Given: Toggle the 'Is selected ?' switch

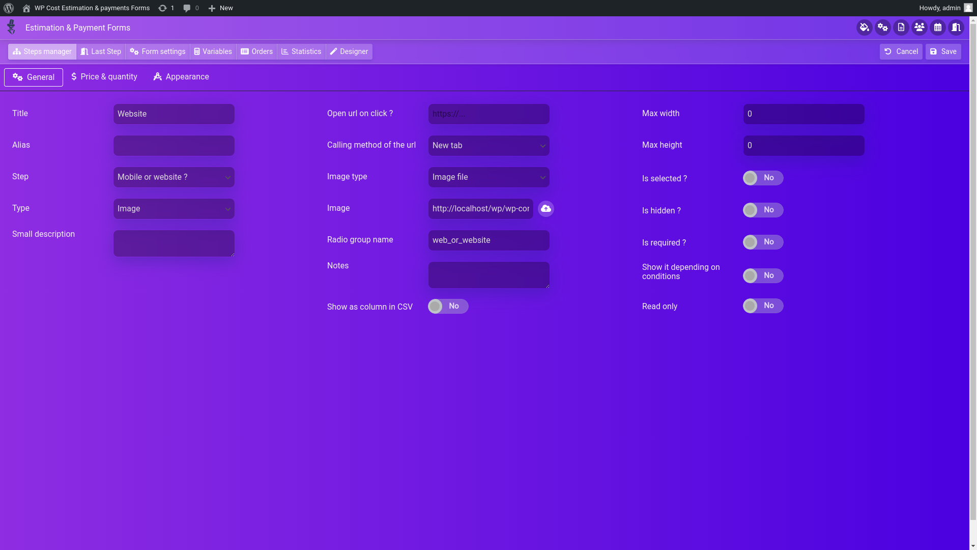Looking at the screenshot, I should coord(763,178).
